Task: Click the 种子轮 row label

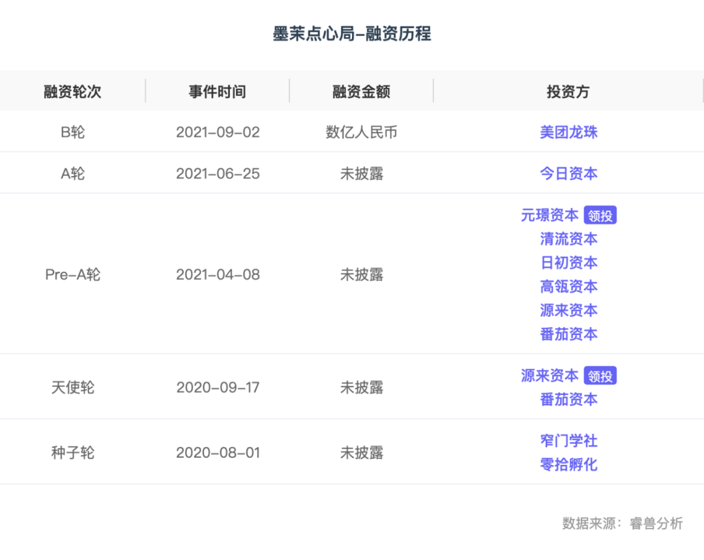Action: tap(72, 452)
